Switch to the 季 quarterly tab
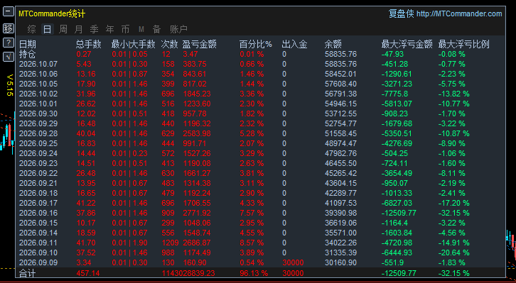516x283 pixels. pyautogui.click(x=94, y=29)
